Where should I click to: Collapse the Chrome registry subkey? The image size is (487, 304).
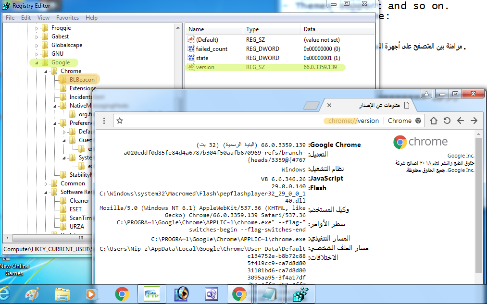point(46,72)
